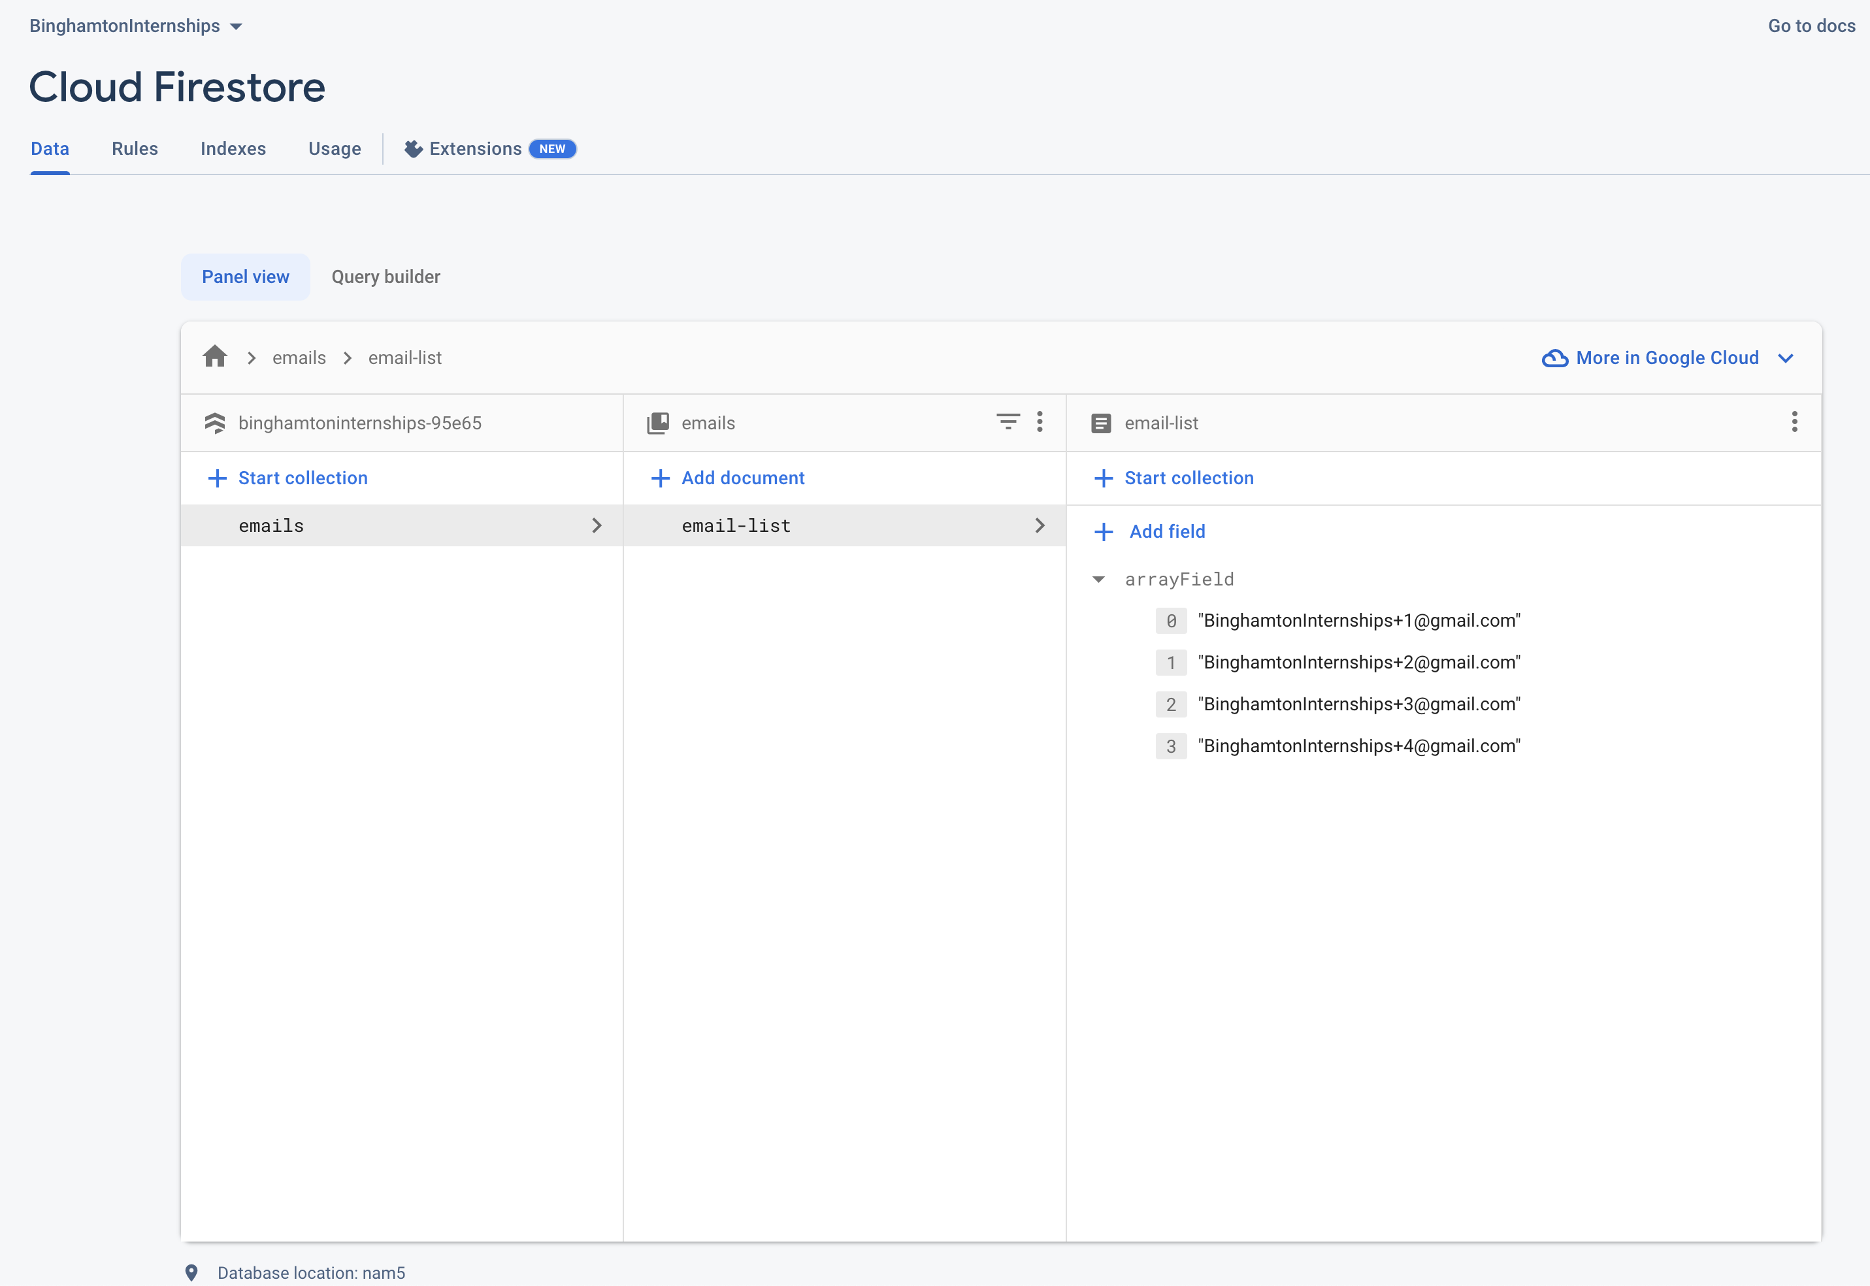Image resolution: width=1870 pixels, height=1286 pixels.
Task: Click the filter icon in emails column
Action: (x=1007, y=421)
